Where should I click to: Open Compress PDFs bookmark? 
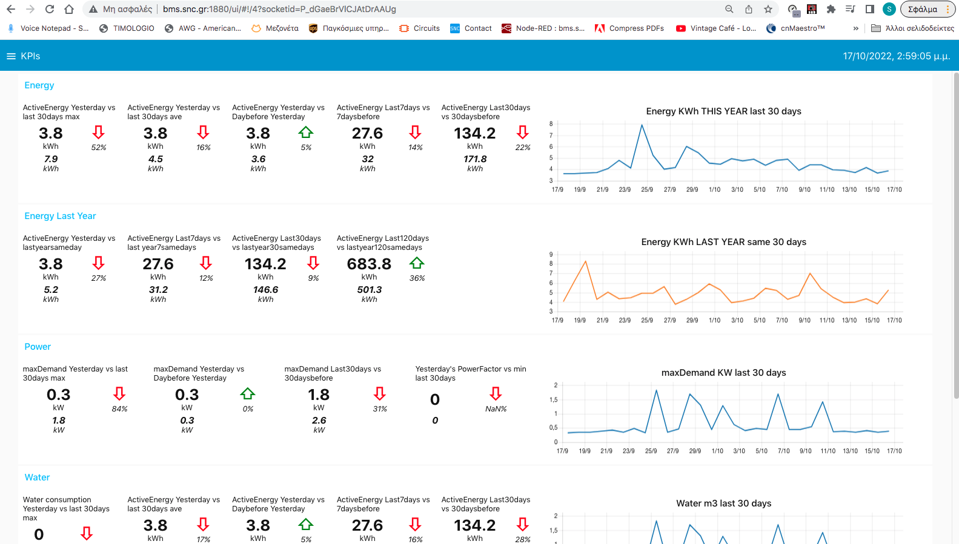point(629,28)
